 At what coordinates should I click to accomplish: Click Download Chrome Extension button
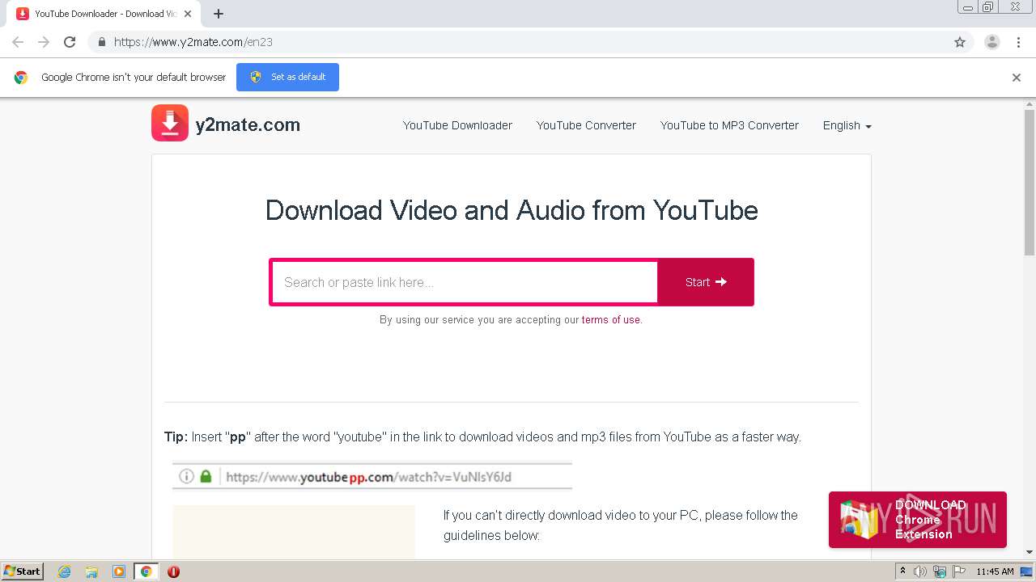point(918,520)
